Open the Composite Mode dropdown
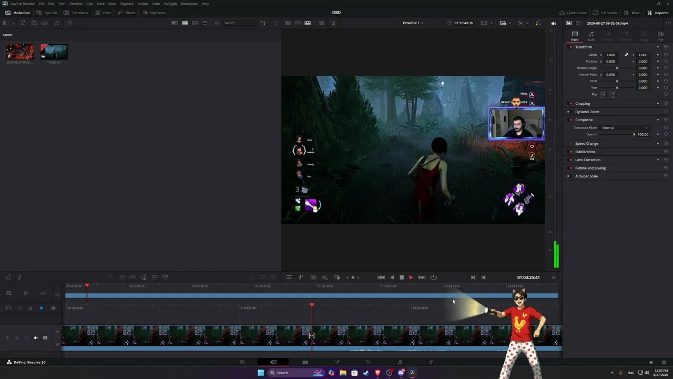Image resolution: width=673 pixels, height=379 pixels. tap(625, 128)
